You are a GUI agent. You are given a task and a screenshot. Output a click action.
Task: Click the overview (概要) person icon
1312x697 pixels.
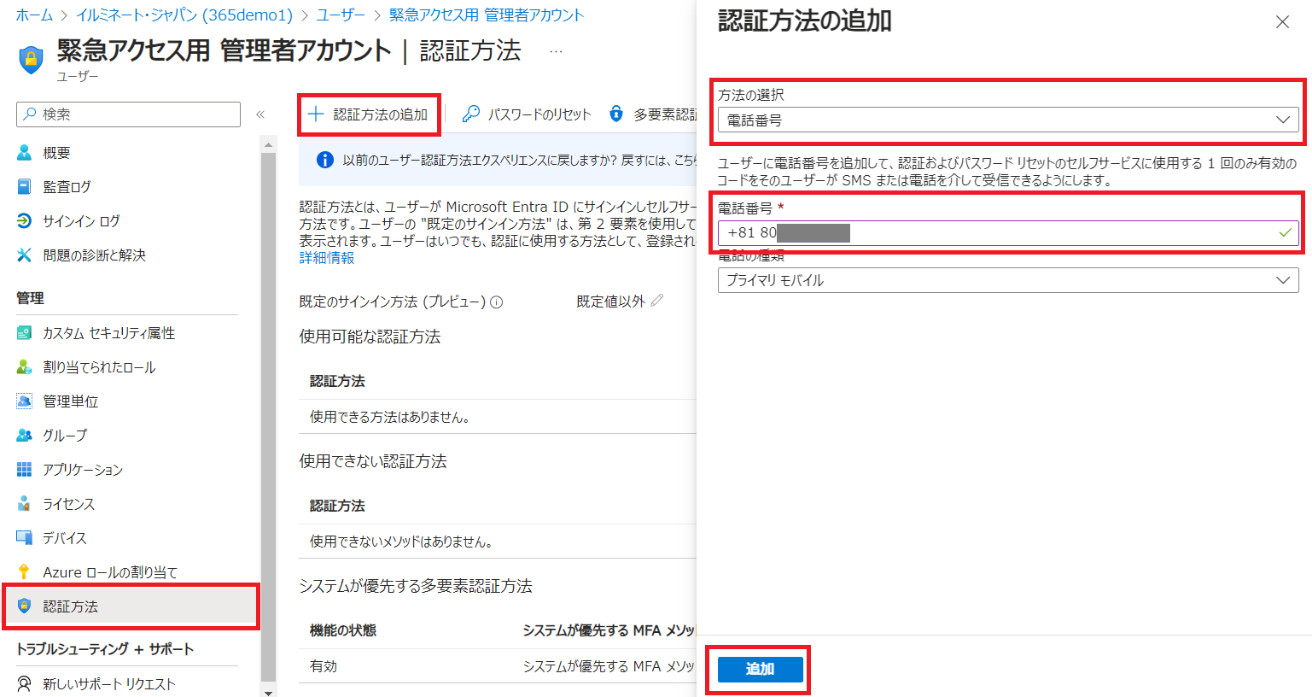tap(25, 153)
